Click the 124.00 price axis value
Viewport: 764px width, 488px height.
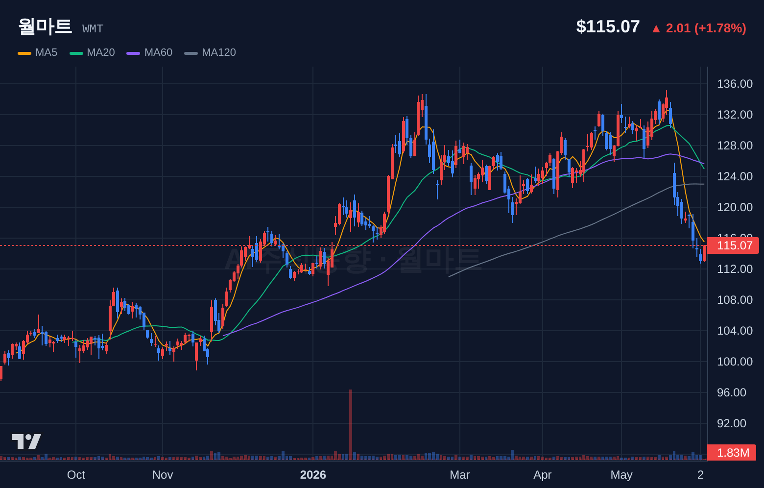(735, 176)
